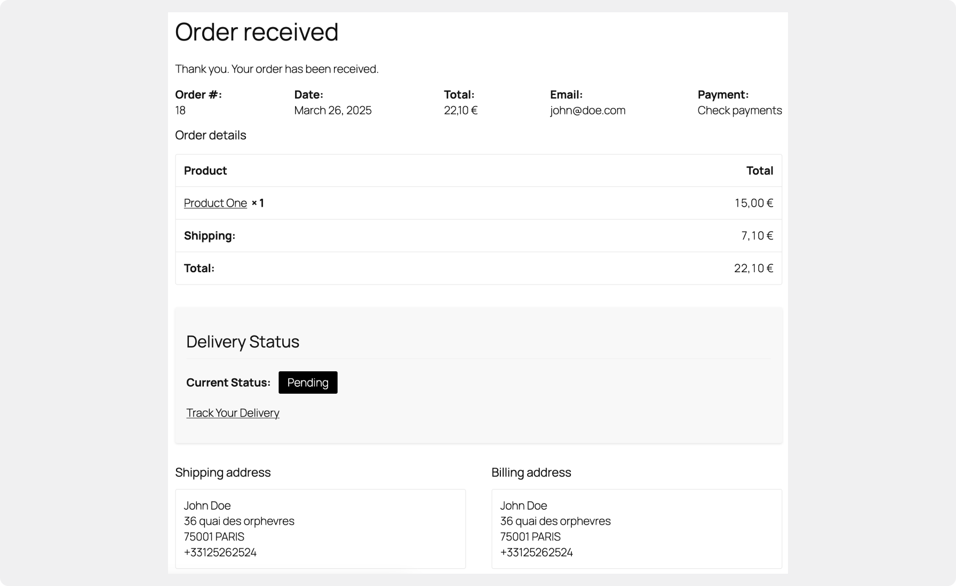Click Track Your Delivery
Image resolution: width=956 pixels, height=586 pixels.
tap(233, 412)
